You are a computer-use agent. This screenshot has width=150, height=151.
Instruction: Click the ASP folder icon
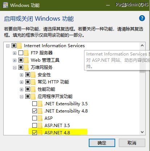pyautogui.click(x=40, y=118)
